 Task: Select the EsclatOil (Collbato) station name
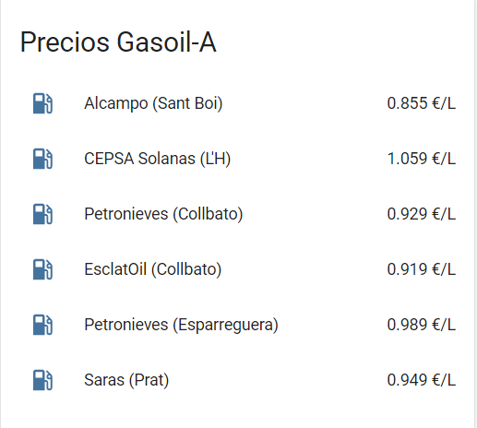(153, 269)
